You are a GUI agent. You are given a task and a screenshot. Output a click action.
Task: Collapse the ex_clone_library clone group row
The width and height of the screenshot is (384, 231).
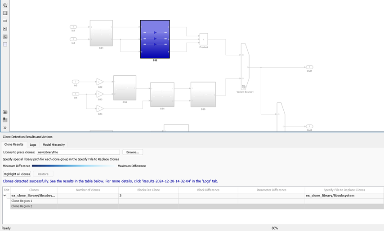(5, 196)
